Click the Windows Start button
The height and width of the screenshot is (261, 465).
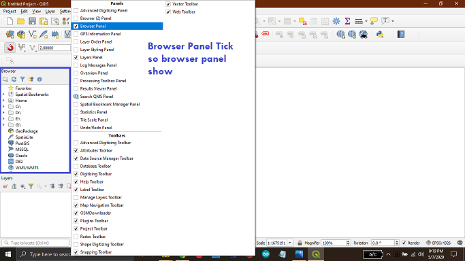[x=8, y=254]
